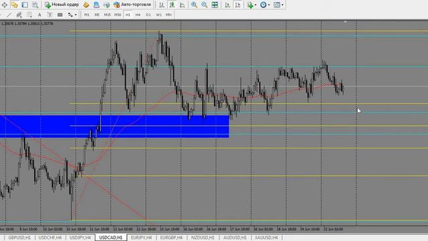Click the '12 Jun 02:00' time label
Viewport: 428px width, 241px height.
click(x=123, y=229)
